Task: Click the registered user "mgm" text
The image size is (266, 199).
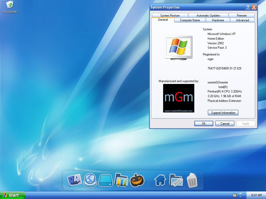Action: click(210, 59)
